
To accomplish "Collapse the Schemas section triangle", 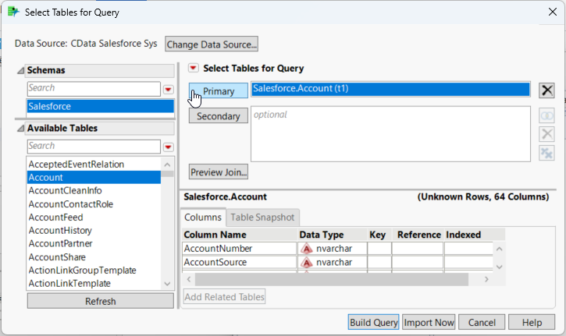I will coord(20,70).
